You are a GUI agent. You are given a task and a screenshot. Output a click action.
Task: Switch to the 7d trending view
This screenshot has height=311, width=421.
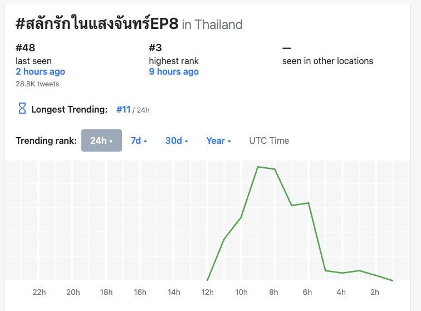(x=139, y=140)
